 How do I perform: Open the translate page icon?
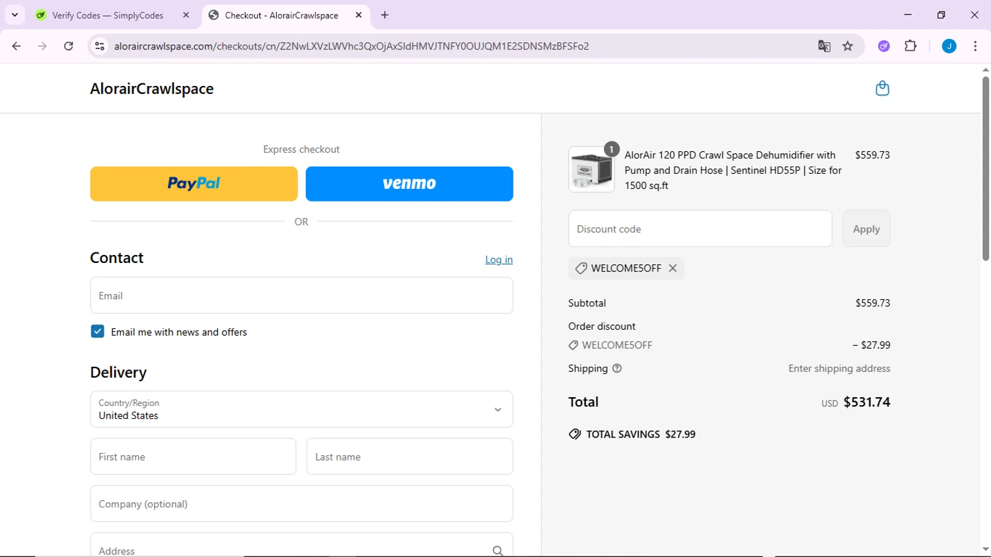coord(824,46)
